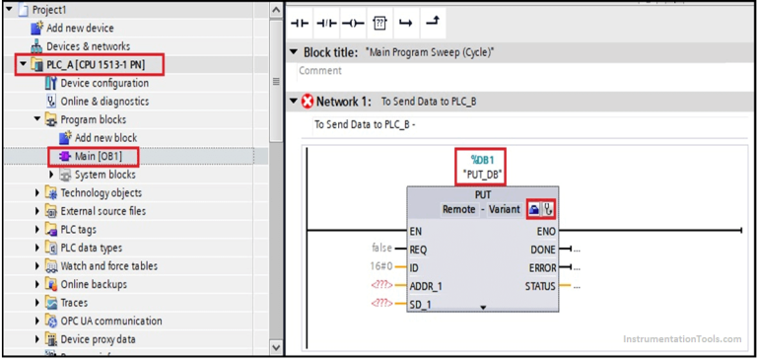Viewport: 757px width, 360px height.
Task: Insert an empty box instruction
Action: [379, 23]
